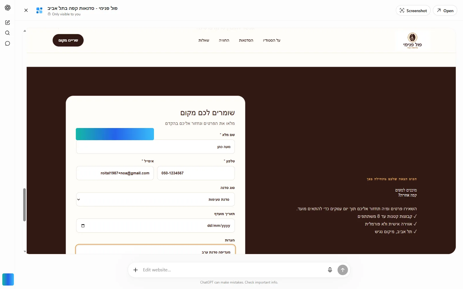Click the שריינו מקום button

(68, 40)
